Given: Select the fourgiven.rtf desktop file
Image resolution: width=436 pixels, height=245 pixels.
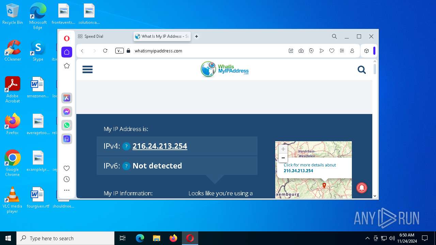Looking at the screenshot, I should (38, 197).
